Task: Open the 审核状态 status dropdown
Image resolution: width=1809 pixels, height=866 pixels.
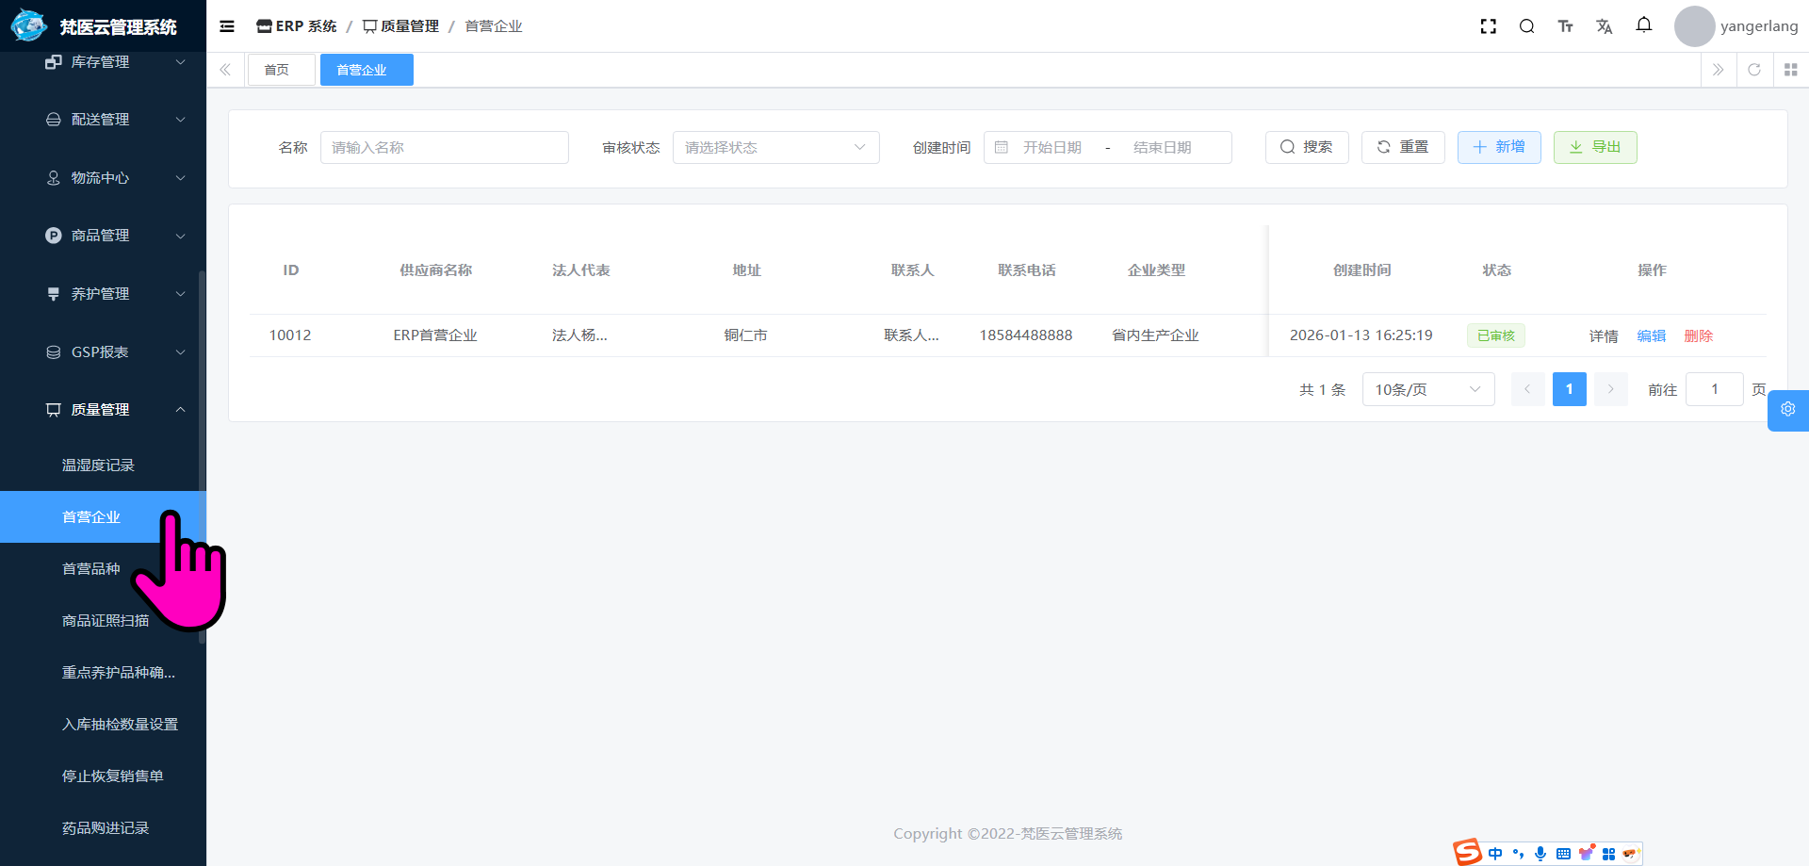Action: click(x=775, y=148)
